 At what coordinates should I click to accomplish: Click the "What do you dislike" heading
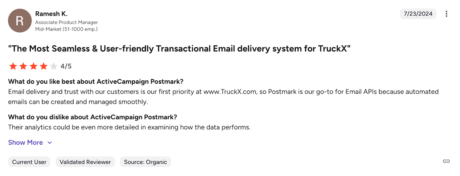coord(93,117)
